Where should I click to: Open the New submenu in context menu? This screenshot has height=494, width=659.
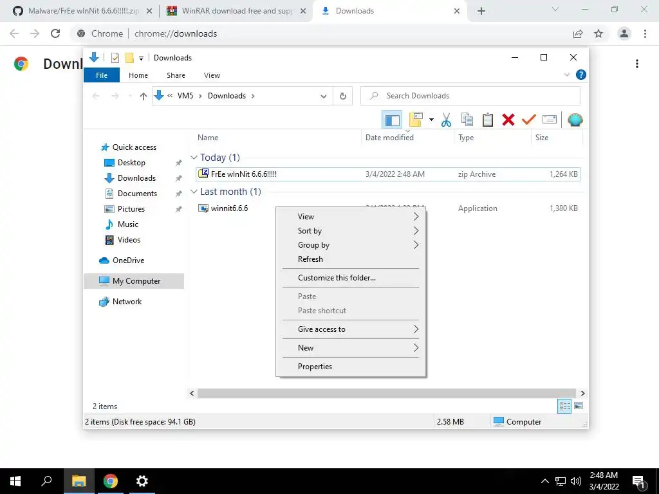click(x=351, y=348)
